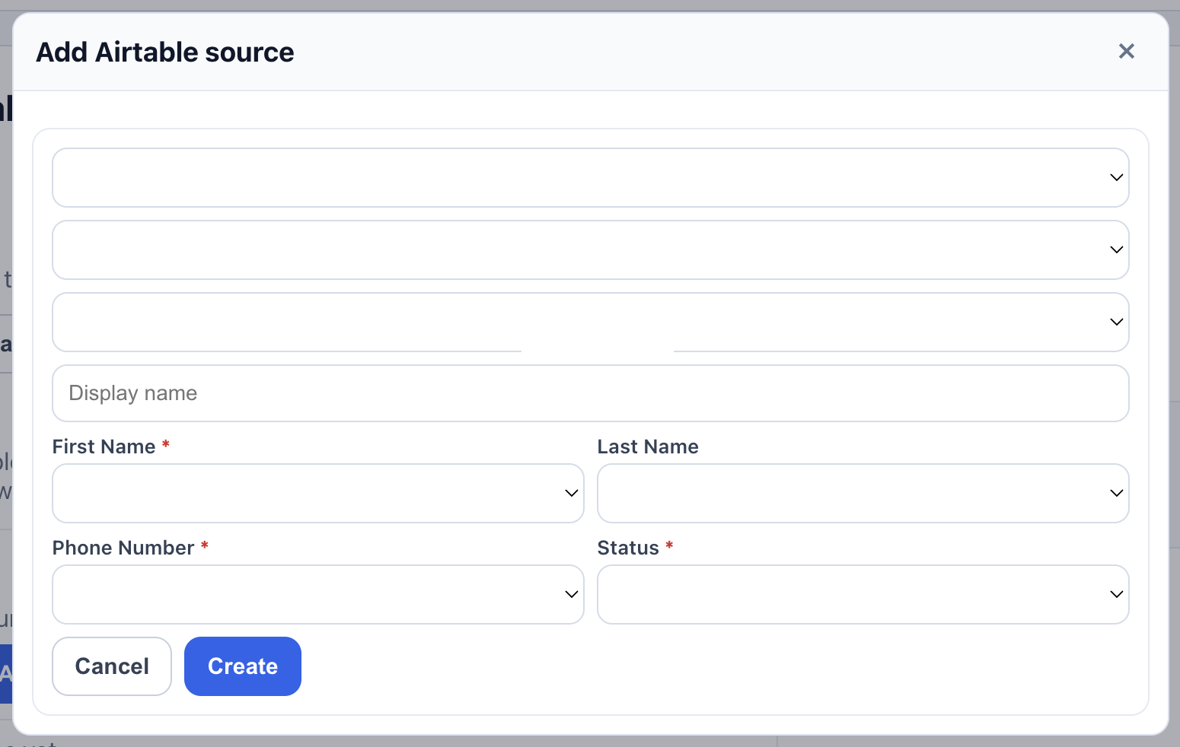Click the First Name label text
The height and width of the screenshot is (747, 1180).
point(104,447)
